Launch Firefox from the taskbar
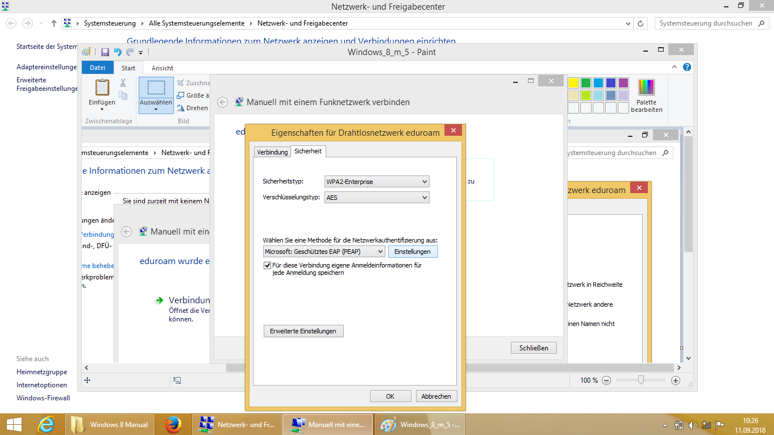The image size is (774, 435). [x=173, y=424]
